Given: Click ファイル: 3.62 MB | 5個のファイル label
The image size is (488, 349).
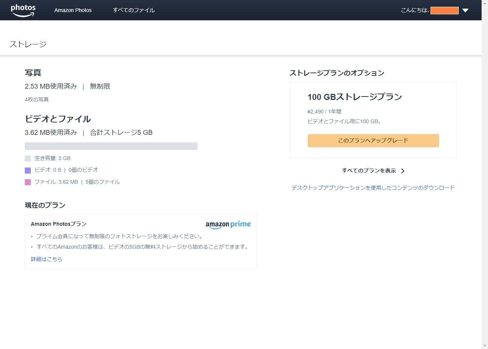Looking at the screenshot, I should (x=77, y=182).
